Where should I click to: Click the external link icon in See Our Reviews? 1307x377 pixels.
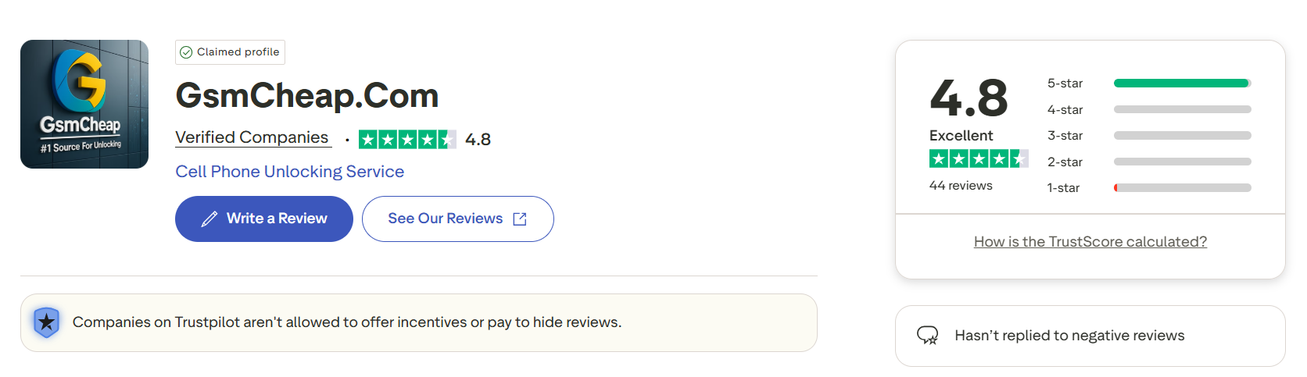tap(520, 219)
